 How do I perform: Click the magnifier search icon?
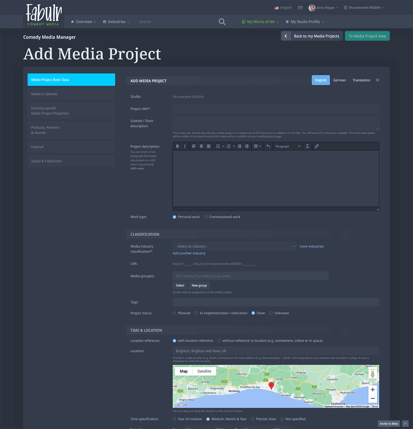coord(222,22)
